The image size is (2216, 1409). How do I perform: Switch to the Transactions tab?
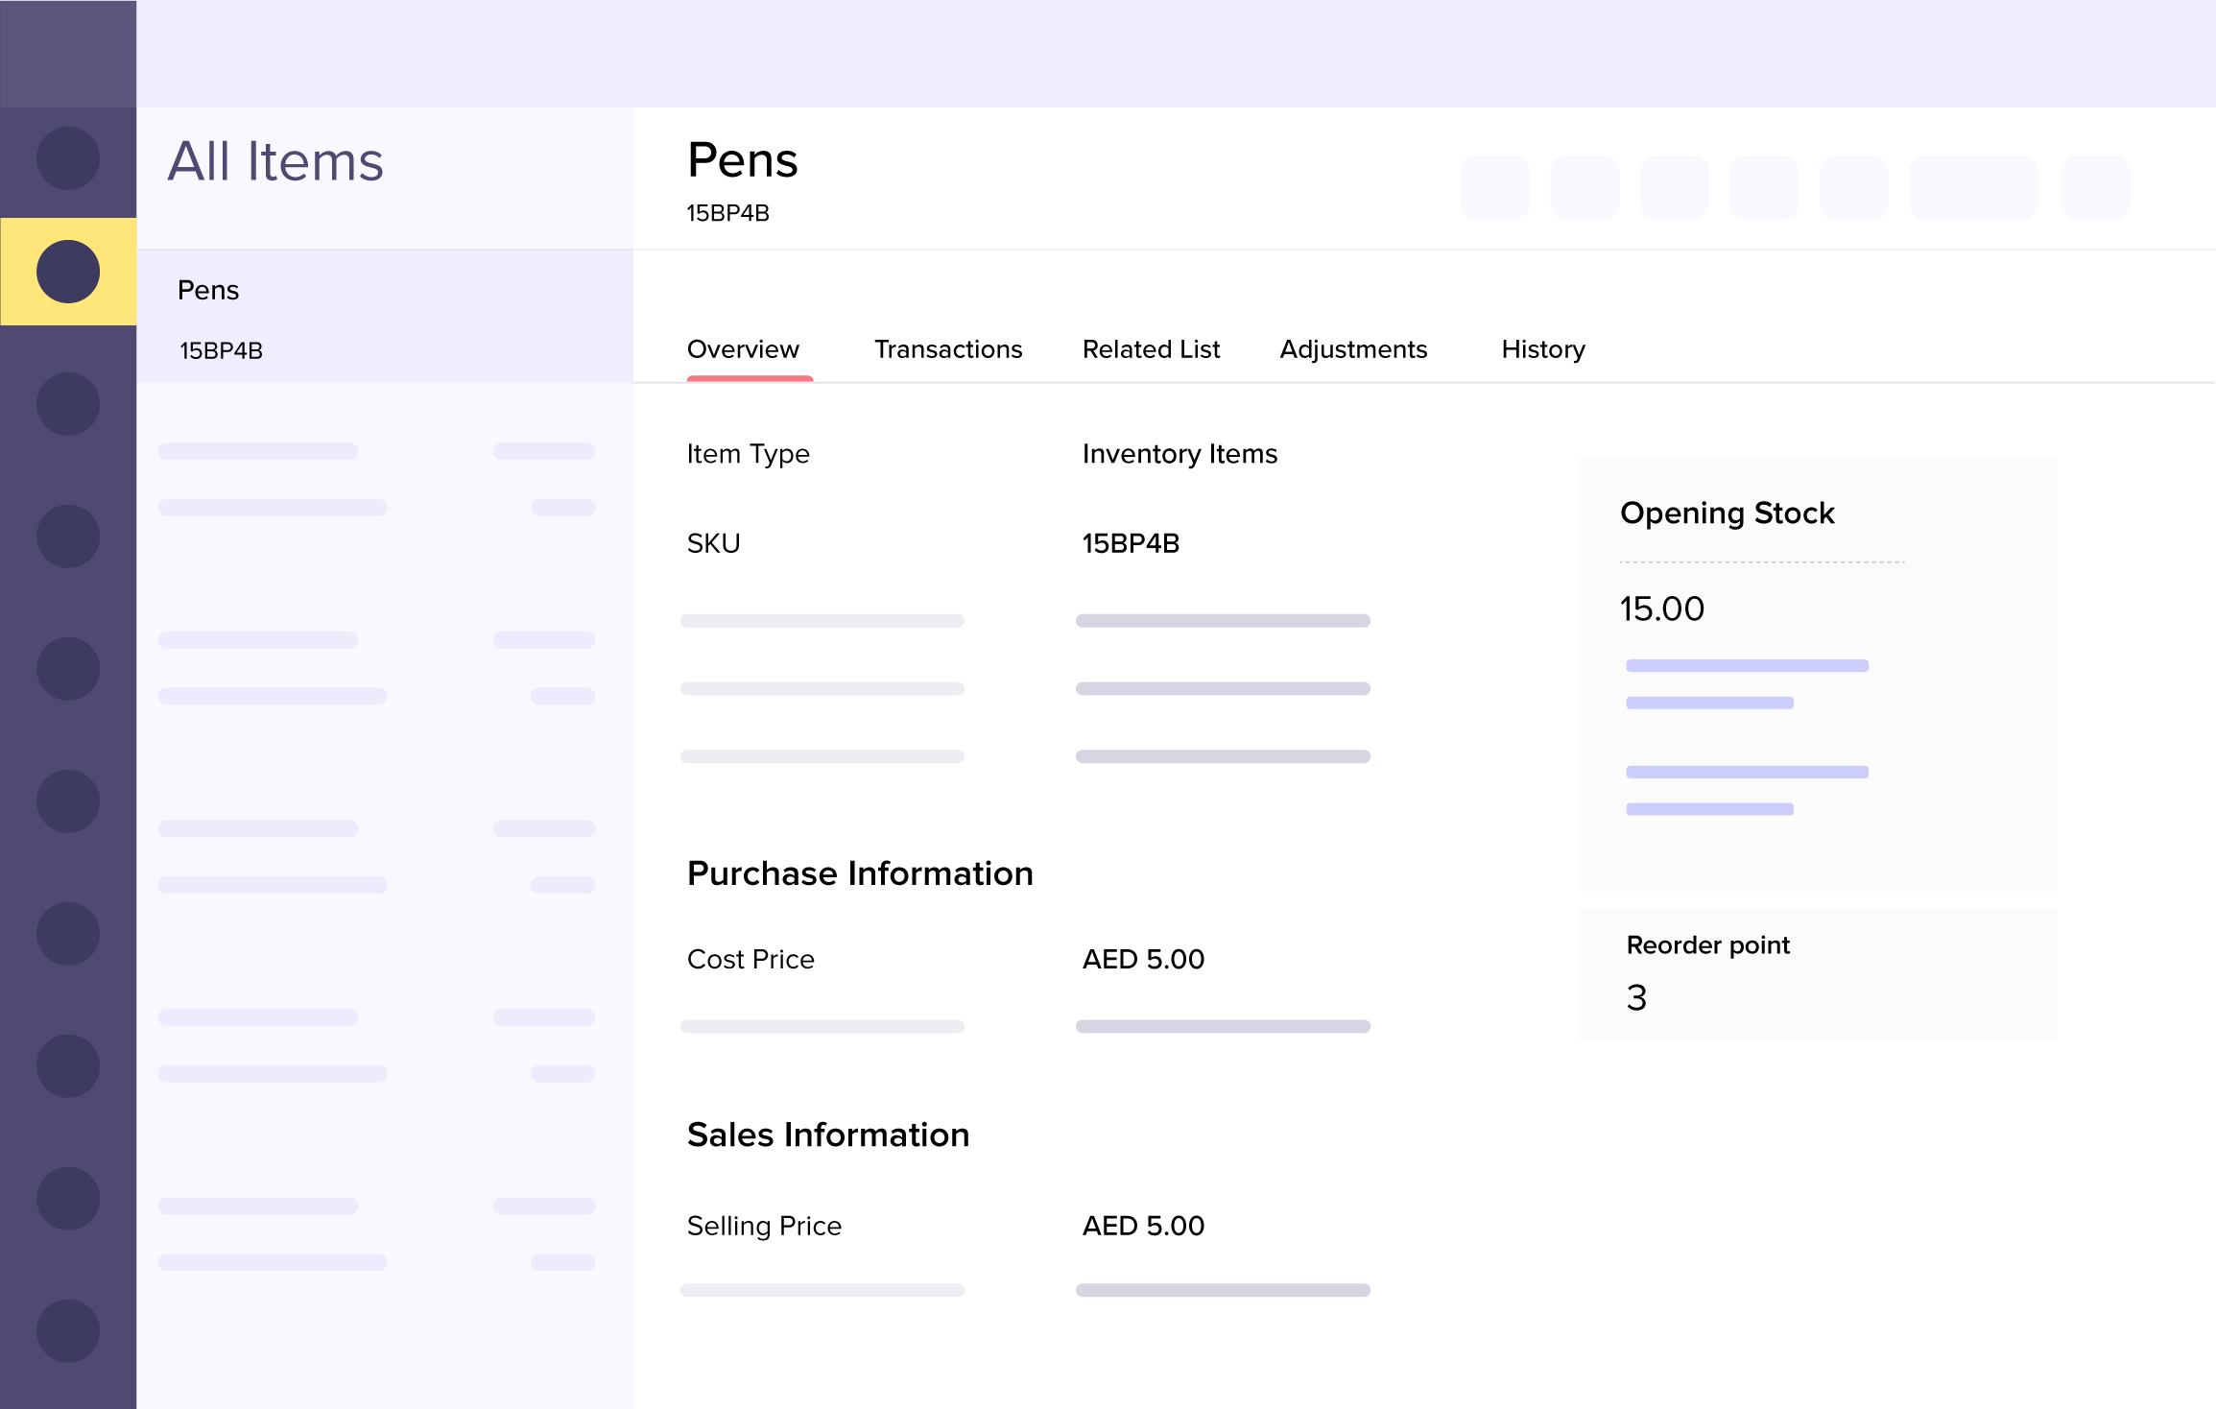pyautogui.click(x=948, y=349)
